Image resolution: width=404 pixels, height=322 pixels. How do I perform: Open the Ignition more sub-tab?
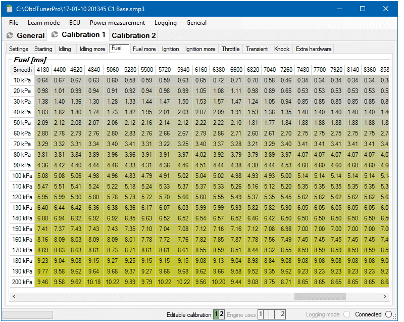pos(200,49)
